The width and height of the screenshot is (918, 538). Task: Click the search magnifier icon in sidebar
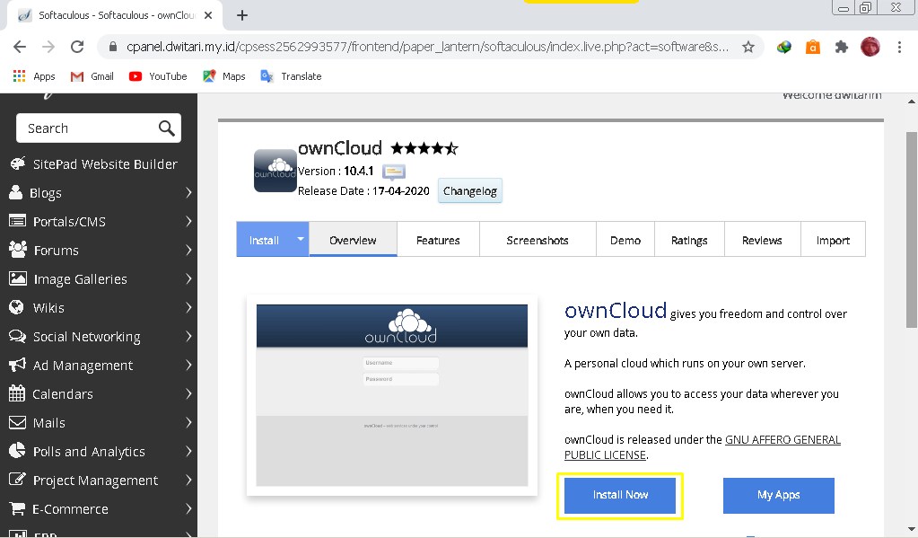click(x=167, y=128)
